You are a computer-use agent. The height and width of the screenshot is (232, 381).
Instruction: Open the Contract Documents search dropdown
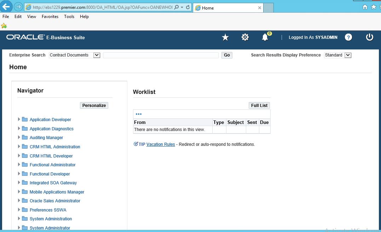coord(97,55)
